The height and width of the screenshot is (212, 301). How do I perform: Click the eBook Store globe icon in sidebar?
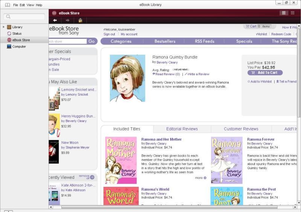tap(9, 40)
